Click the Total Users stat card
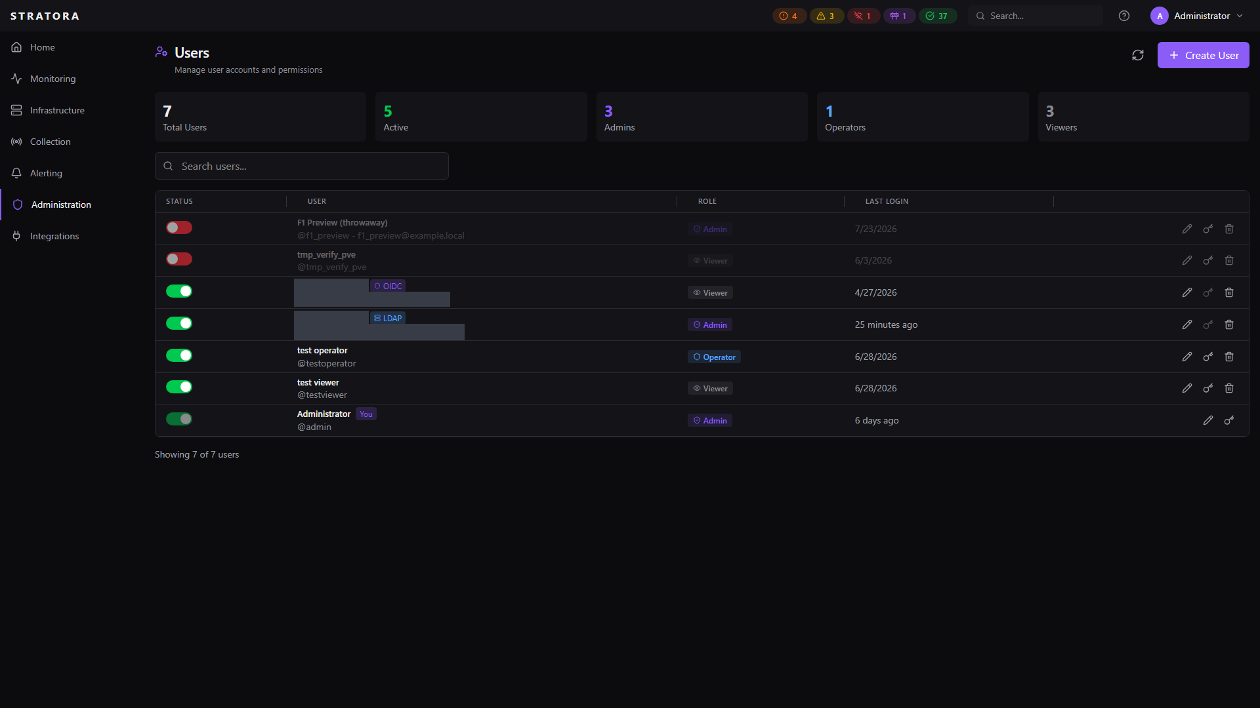 point(261,117)
